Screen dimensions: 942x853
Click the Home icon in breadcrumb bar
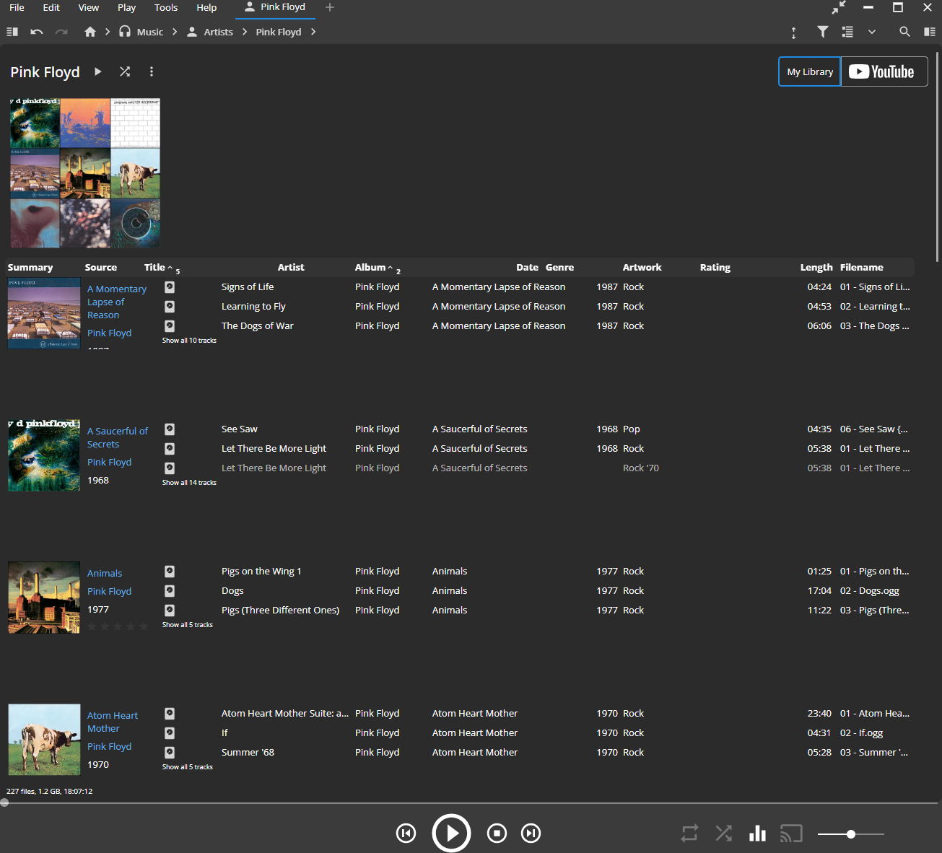(90, 32)
